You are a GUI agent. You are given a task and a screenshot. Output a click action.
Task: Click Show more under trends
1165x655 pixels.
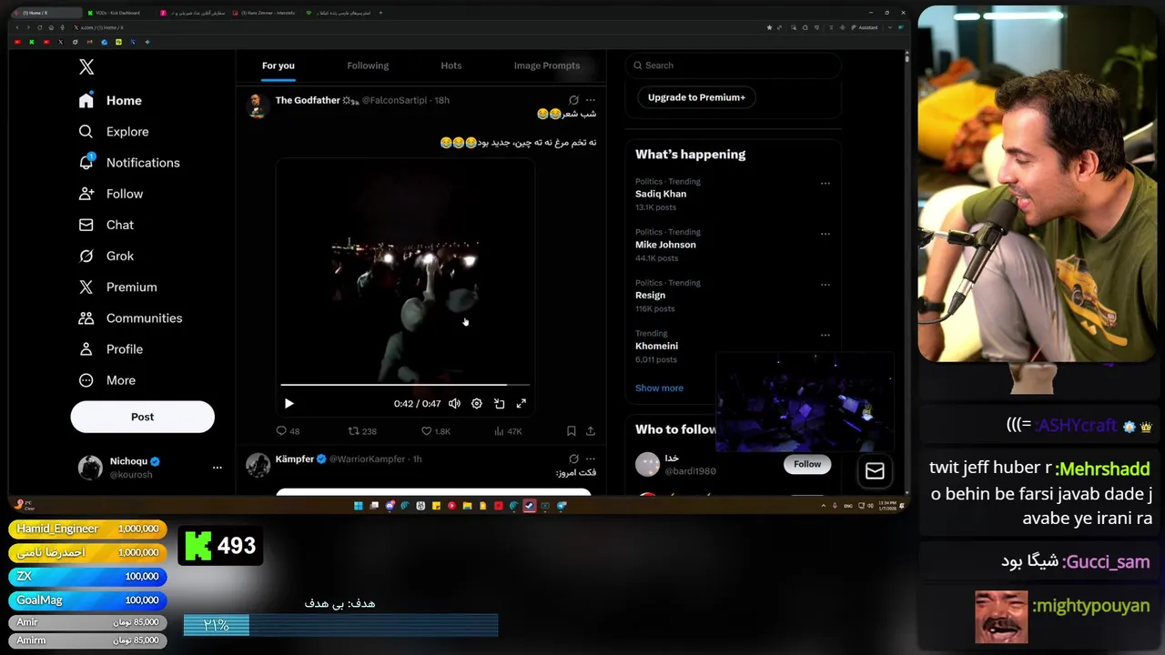tap(659, 388)
